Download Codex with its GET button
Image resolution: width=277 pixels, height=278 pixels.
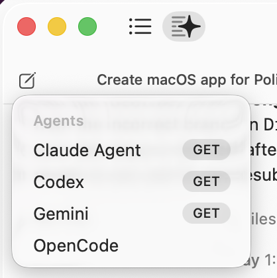coord(206,181)
